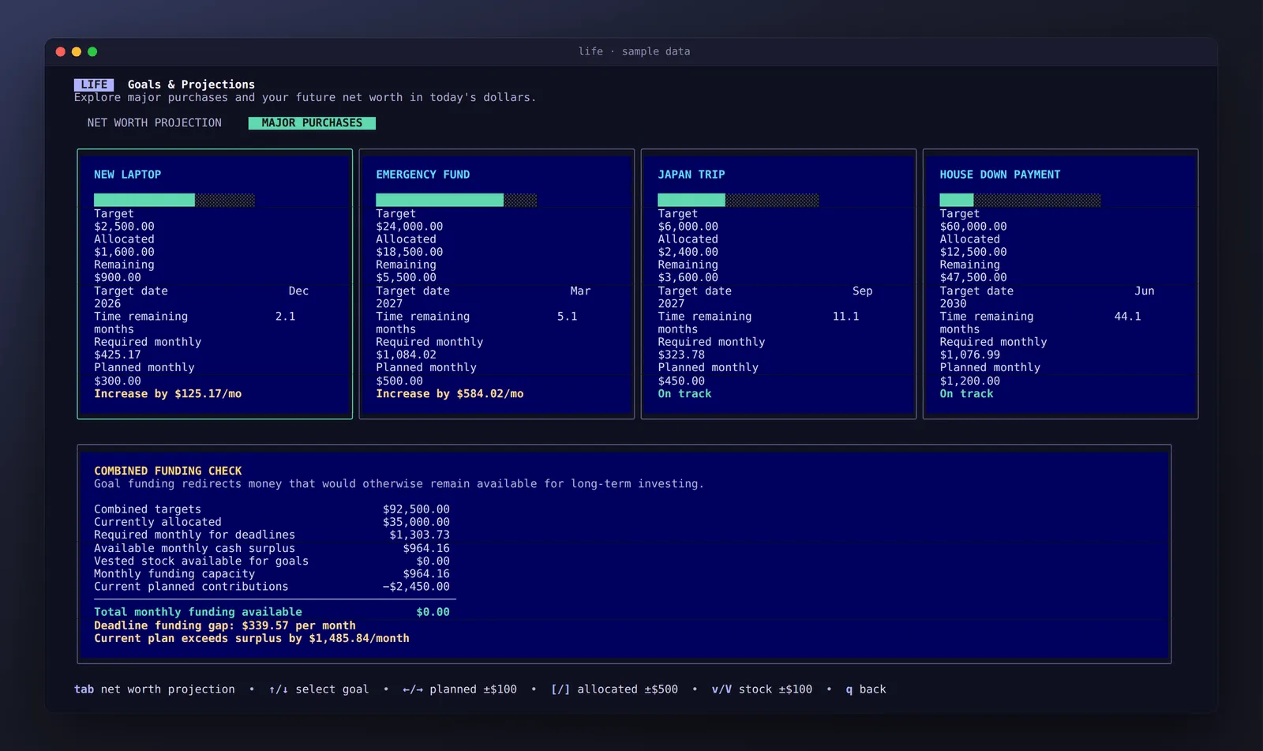Click Emergency Fund planned monthly $500.00
The height and width of the screenshot is (751, 1263).
(399, 381)
